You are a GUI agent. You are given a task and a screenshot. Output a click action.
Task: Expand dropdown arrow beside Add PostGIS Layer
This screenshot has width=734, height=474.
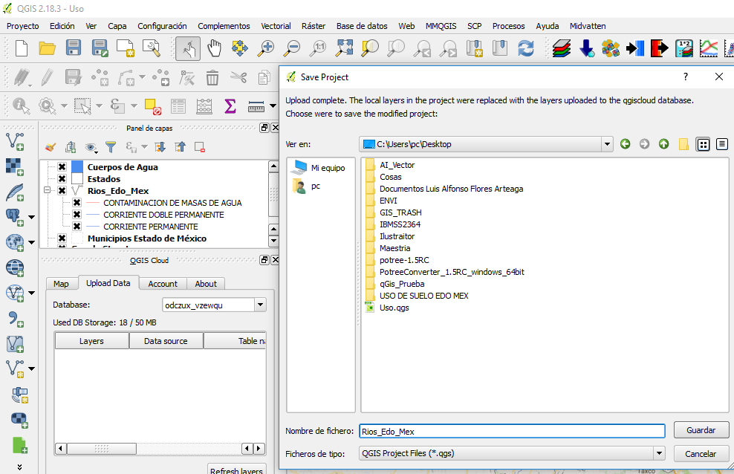(x=31, y=217)
